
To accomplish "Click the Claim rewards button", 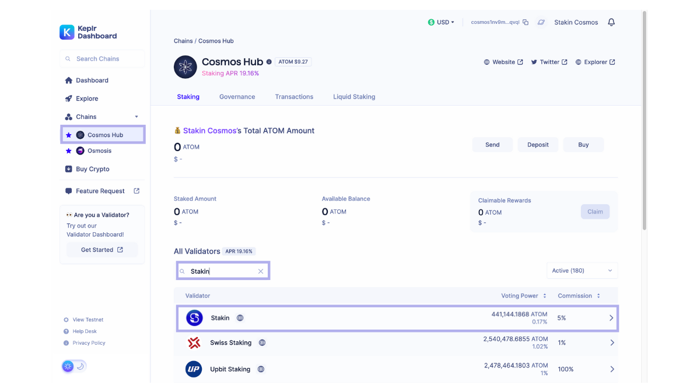I will click(595, 212).
